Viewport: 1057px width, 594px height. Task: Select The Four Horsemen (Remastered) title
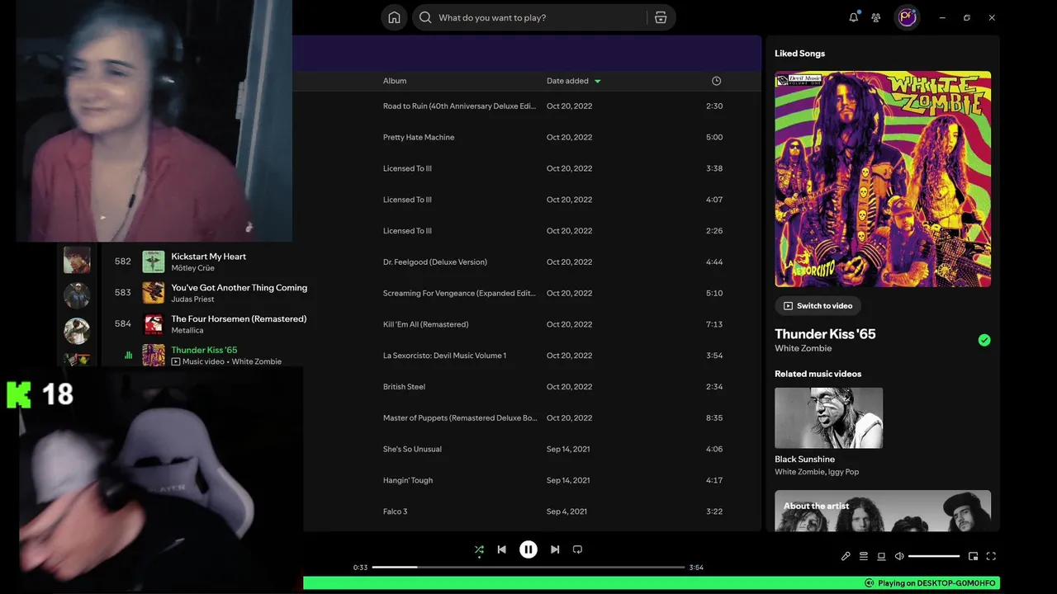(x=239, y=319)
